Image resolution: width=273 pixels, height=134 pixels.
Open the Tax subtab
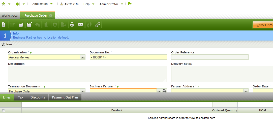tap(21, 97)
